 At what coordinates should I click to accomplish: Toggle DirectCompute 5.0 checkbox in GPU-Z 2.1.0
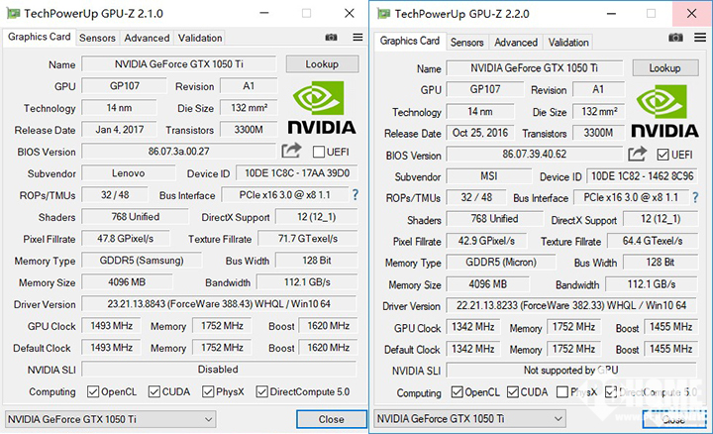click(x=261, y=391)
